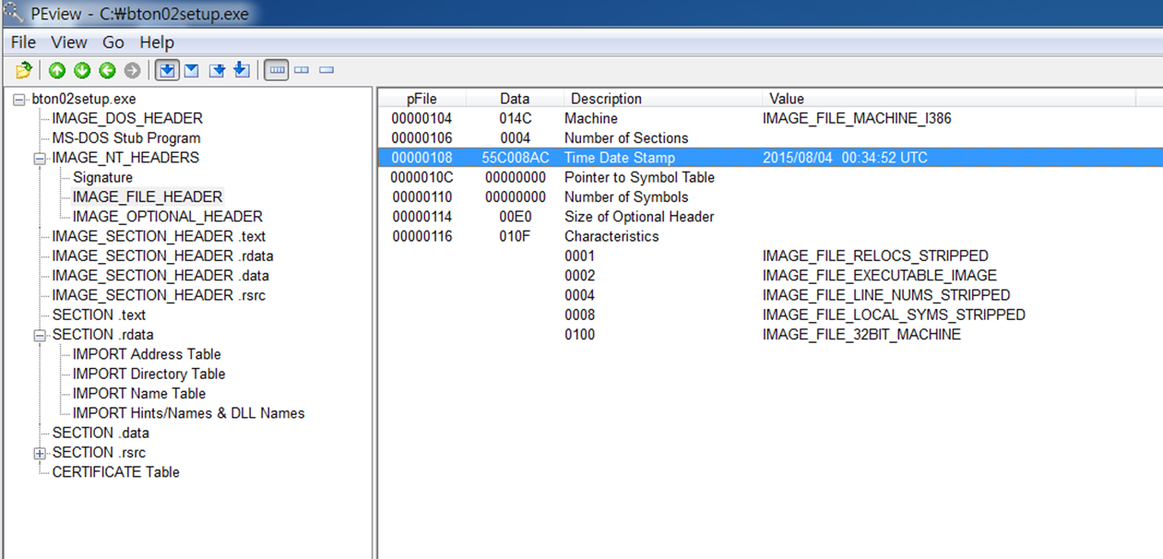This screenshot has height=559, width=1163.
Task: Select SECTION .text in the tree
Action: point(99,315)
